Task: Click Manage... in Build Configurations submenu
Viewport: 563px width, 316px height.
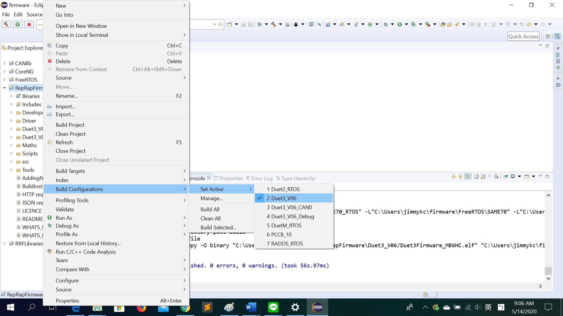Action: tap(221, 198)
